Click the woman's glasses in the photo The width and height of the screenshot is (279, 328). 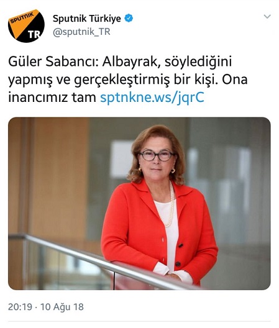(x=157, y=156)
